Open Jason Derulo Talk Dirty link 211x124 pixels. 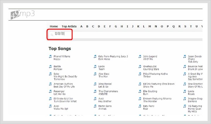pyautogui.click(x=195, y=59)
